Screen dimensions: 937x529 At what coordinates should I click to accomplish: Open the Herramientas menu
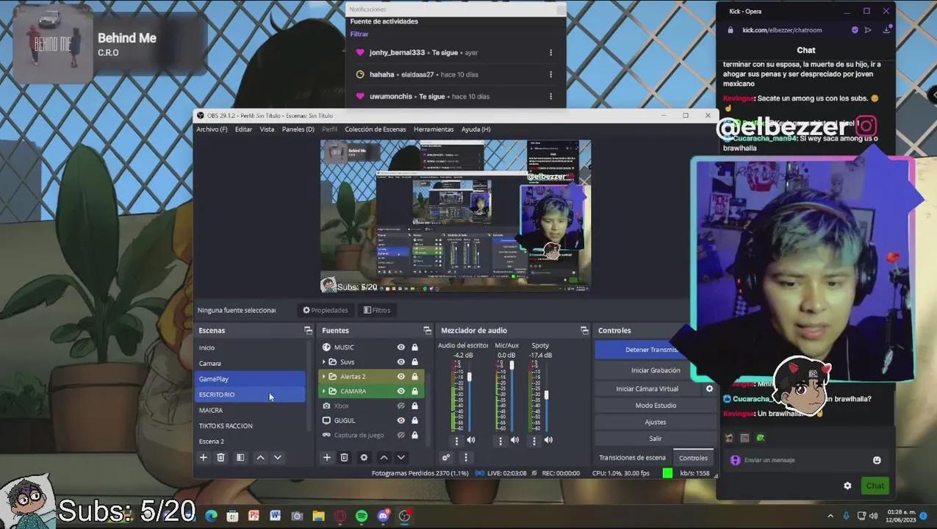point(433,129)
